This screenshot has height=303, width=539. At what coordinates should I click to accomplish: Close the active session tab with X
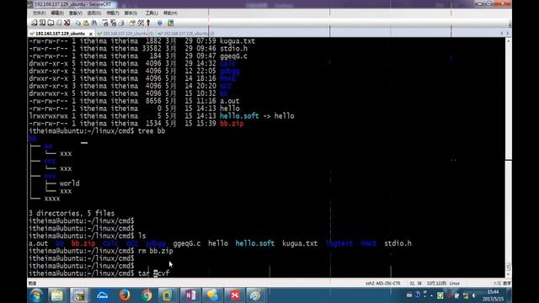91,34
